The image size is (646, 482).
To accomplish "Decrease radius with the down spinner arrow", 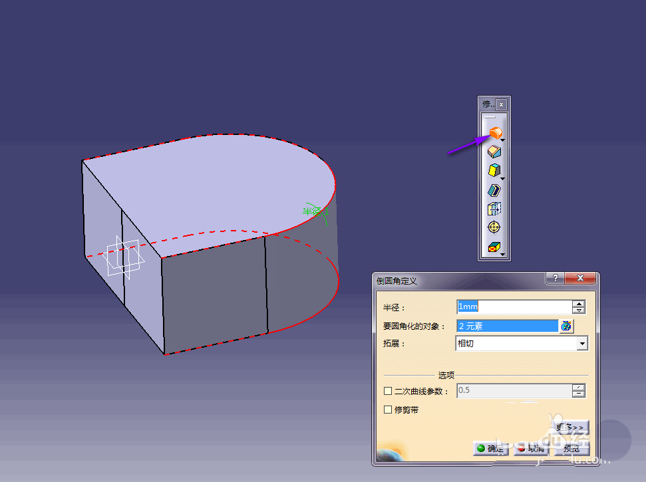I will 579,310.
